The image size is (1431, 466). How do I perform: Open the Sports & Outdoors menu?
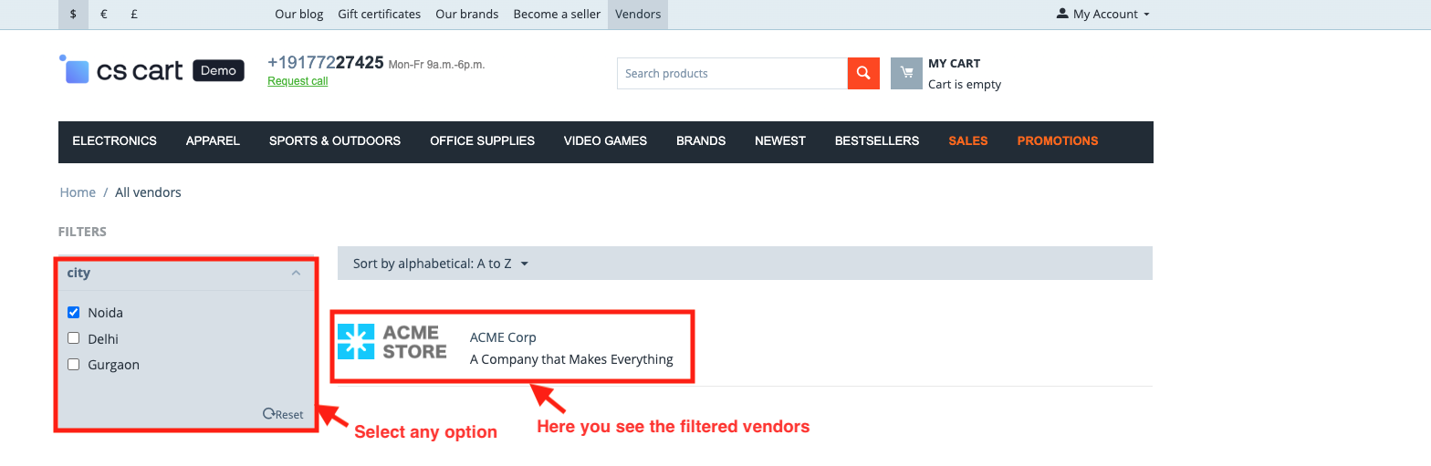coord(335,141)
